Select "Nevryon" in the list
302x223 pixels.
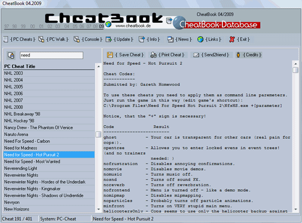pyautogui.click(x=49, y=202)
